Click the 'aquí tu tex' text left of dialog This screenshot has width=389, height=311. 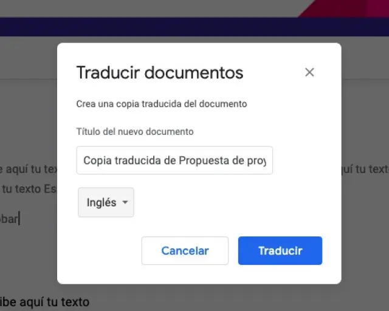tap(29, 169)
